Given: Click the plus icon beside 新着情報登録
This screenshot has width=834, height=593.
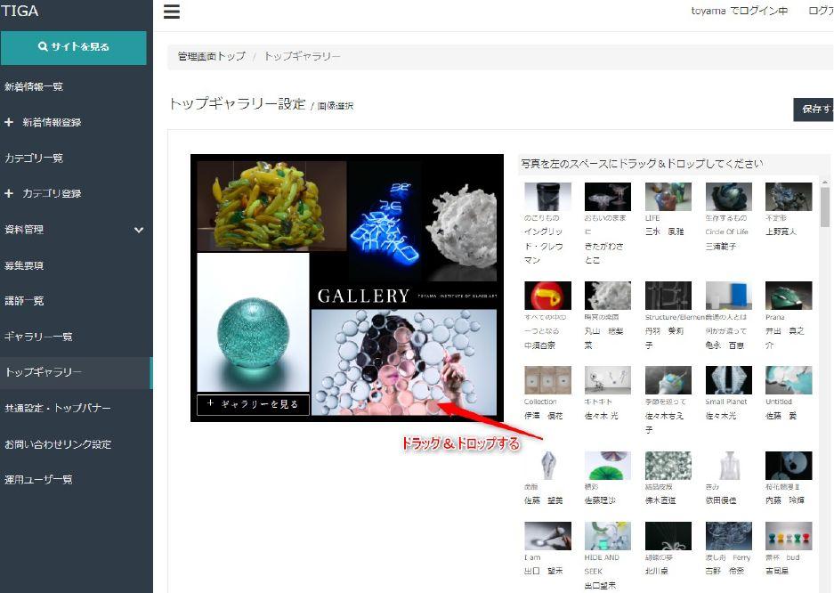Looking at the screenshot, I should click(x=9, y=122).
